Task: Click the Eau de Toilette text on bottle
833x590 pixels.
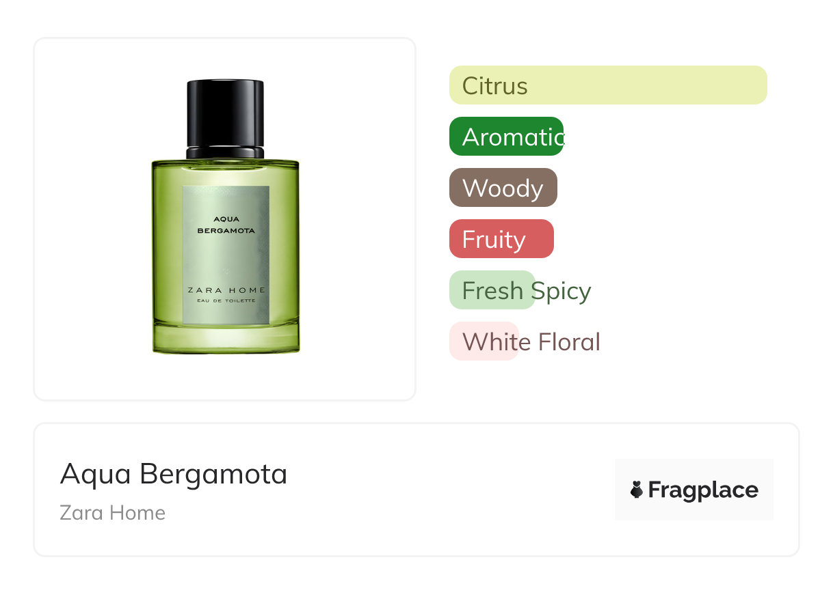Action: (x=226, y=300)
